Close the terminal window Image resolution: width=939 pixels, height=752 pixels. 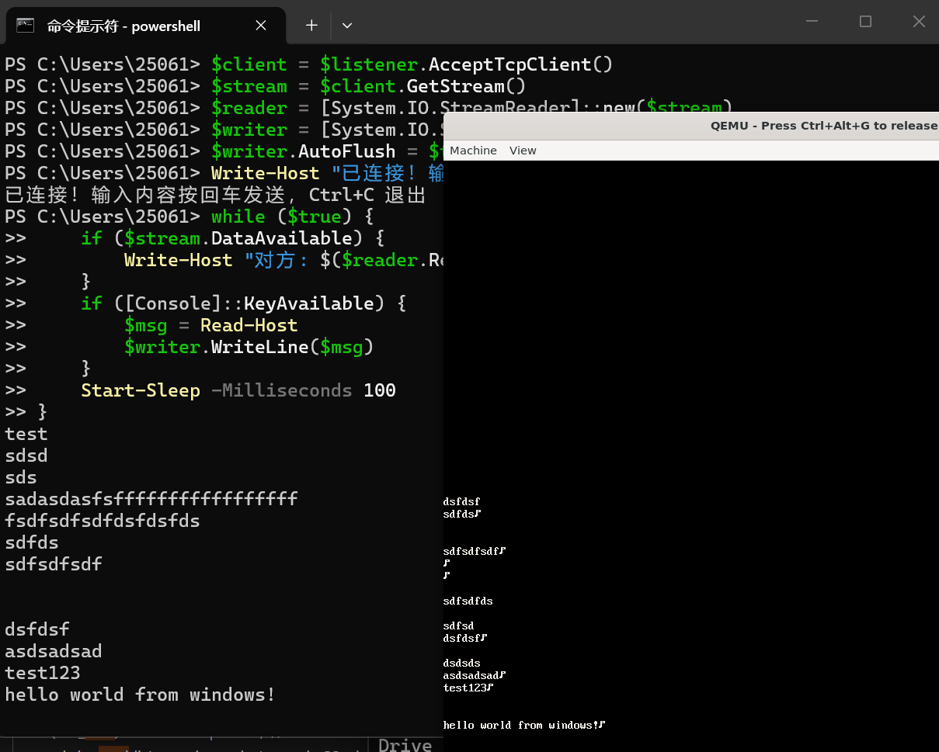pos(919,22)
